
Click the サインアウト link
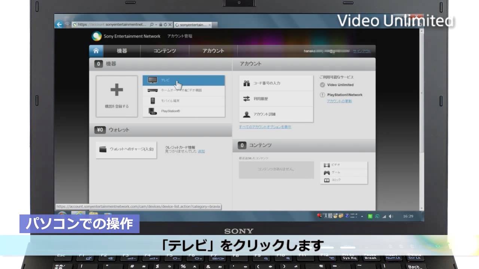tap(362, 51)
